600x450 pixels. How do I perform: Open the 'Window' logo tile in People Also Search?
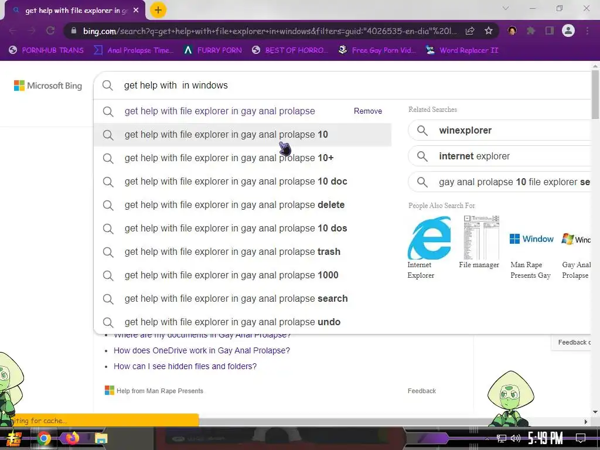(531, 239)
